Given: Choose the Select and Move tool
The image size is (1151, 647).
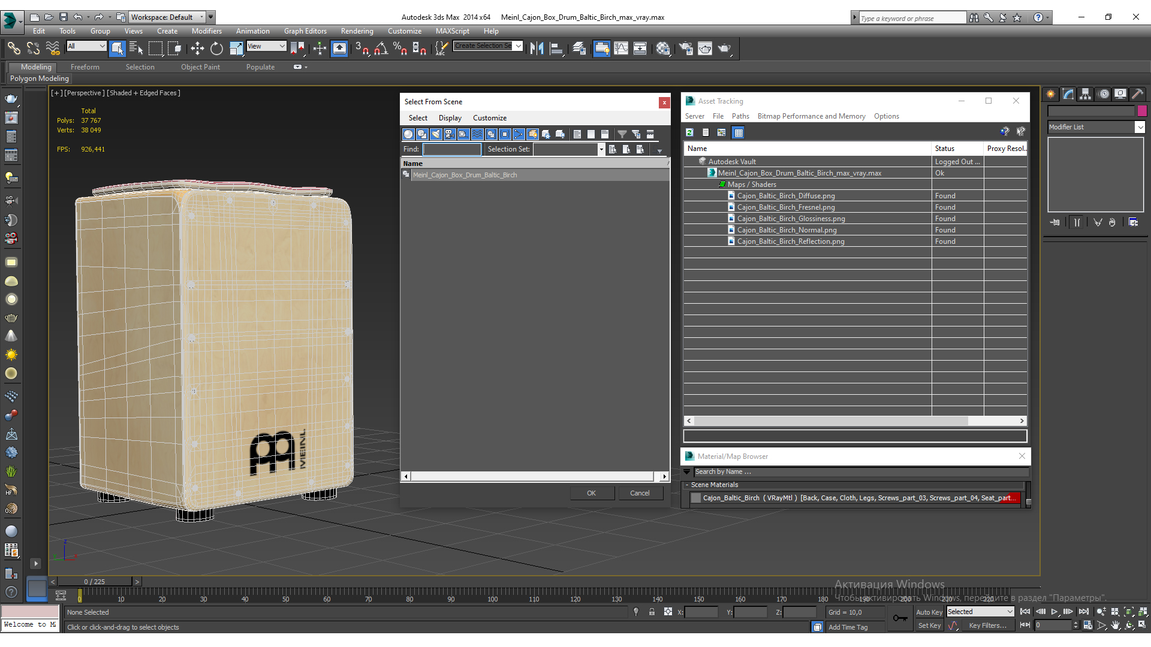Looking at the screenshot, I should pos(197,49).
